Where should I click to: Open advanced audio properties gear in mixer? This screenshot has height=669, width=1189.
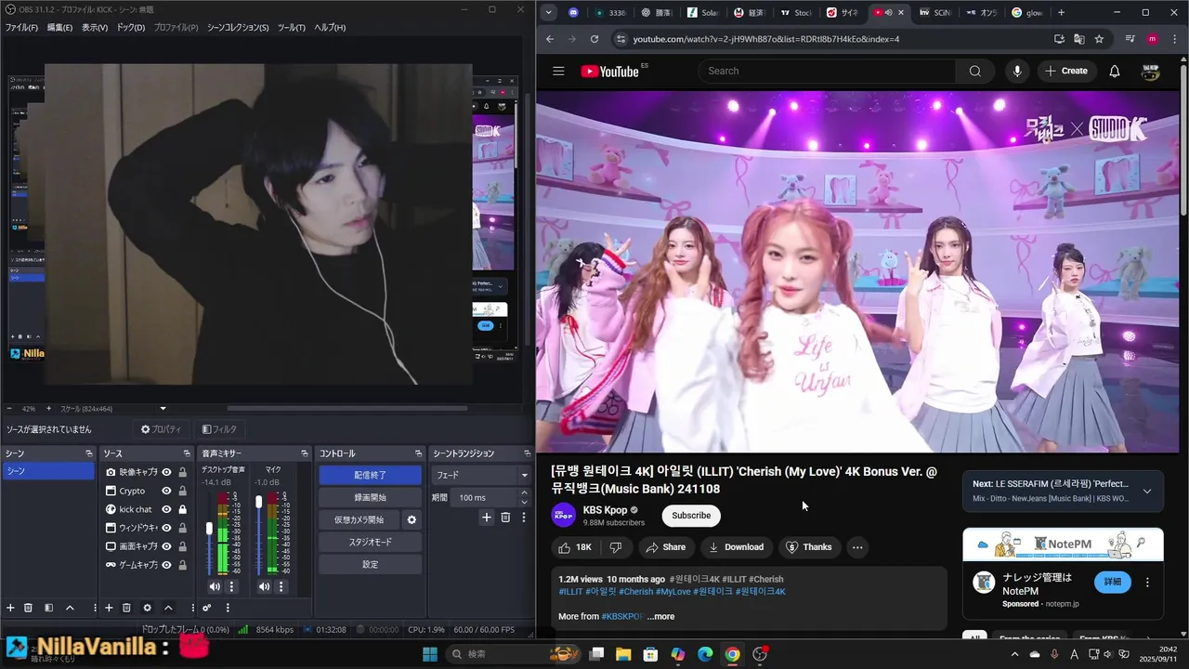(x=206, y=608)
